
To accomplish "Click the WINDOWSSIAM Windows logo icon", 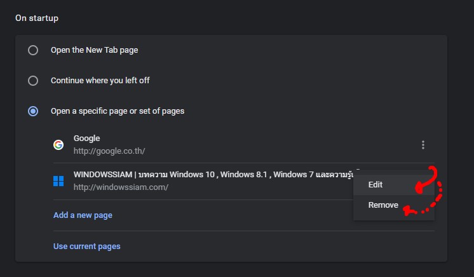I will click(58, 181).
